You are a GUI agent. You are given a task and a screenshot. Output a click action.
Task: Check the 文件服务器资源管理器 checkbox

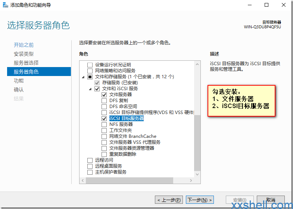(104, 148)
